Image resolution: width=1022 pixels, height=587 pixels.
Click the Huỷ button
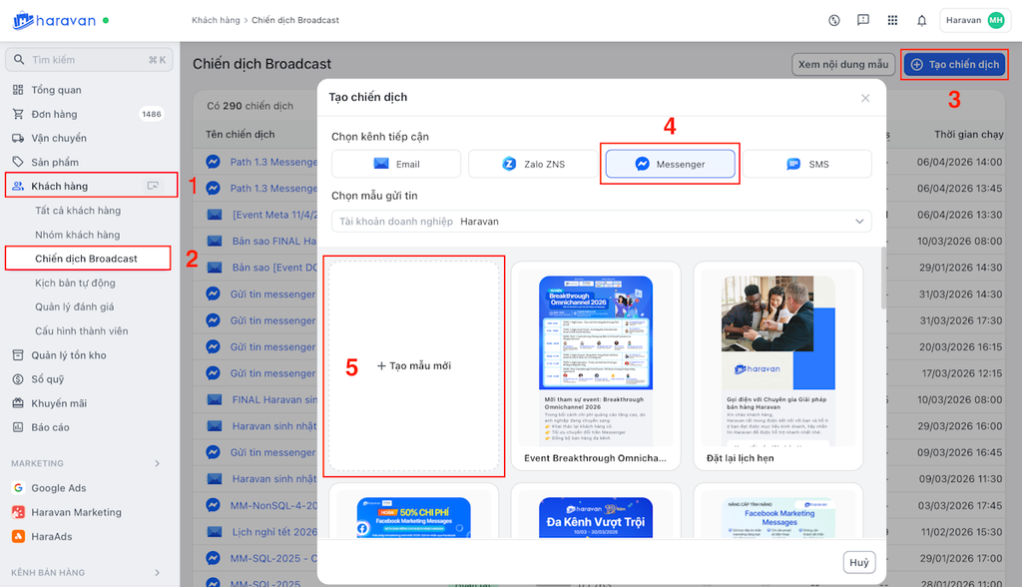(x=858, y=562)
